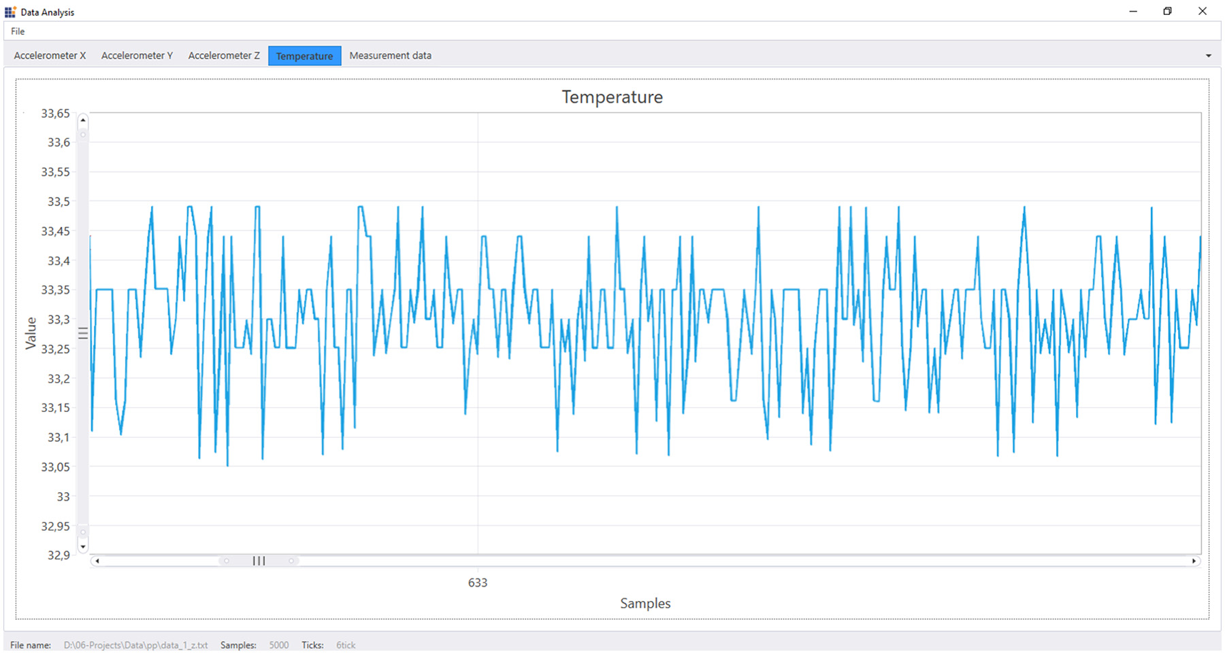Click the vertical scrollbar grip handle
1225x654 pixels.
coord(83,333)
